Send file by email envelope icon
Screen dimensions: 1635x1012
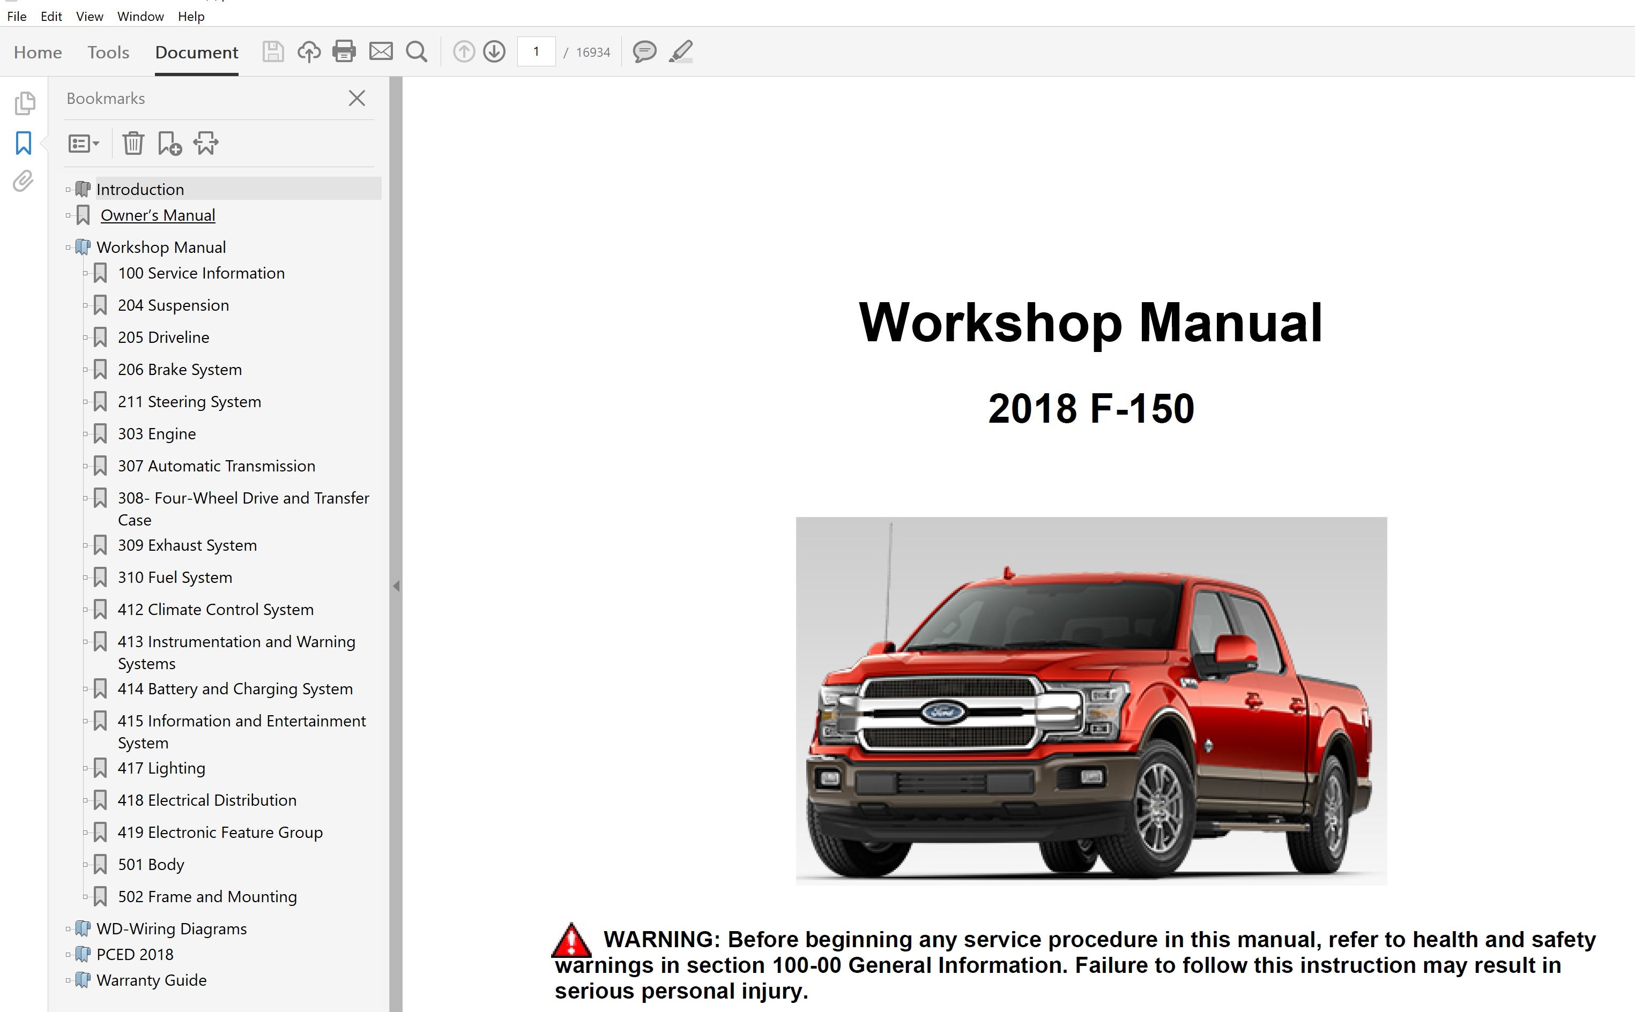coord(381,51)
